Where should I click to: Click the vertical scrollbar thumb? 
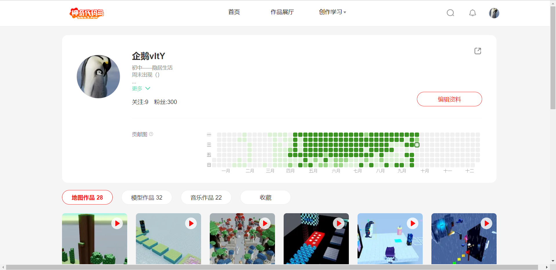(553, 58)
